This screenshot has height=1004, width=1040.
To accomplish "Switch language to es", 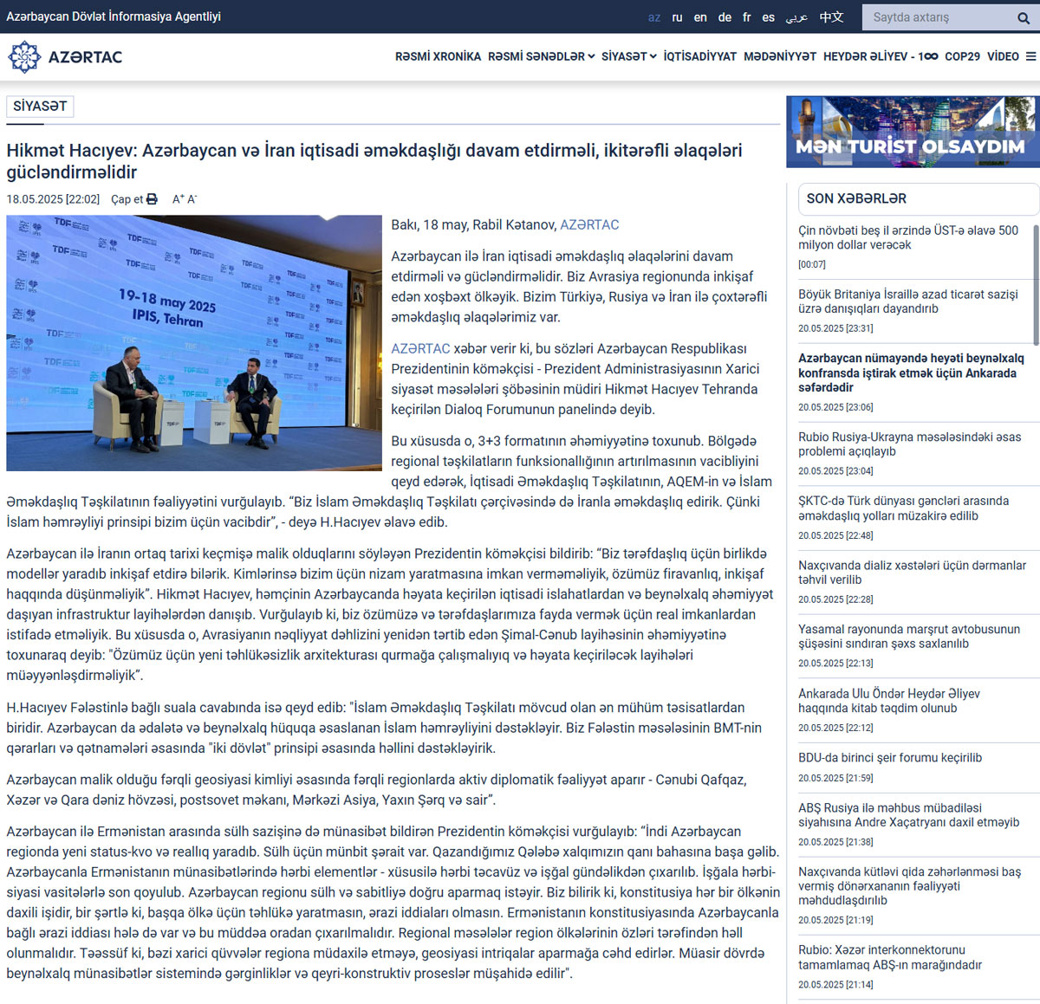I will 768,17.
